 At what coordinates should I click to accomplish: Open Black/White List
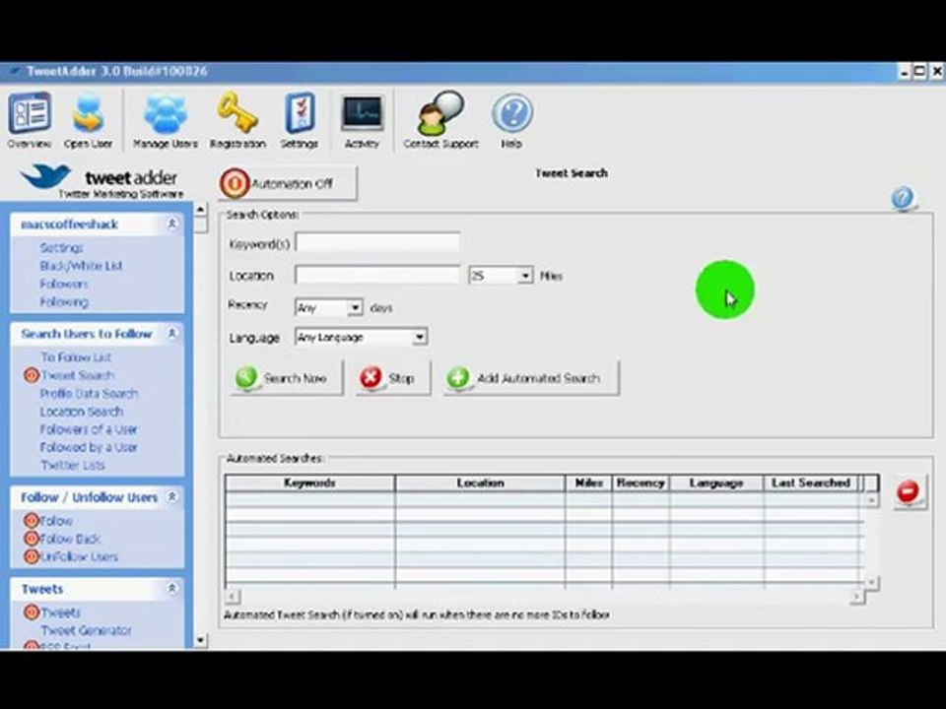click(81, 265)
